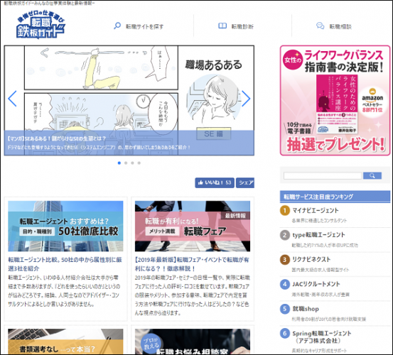Select the third carousel dot
Screen dimensions: 393x355
pos(132,163)
